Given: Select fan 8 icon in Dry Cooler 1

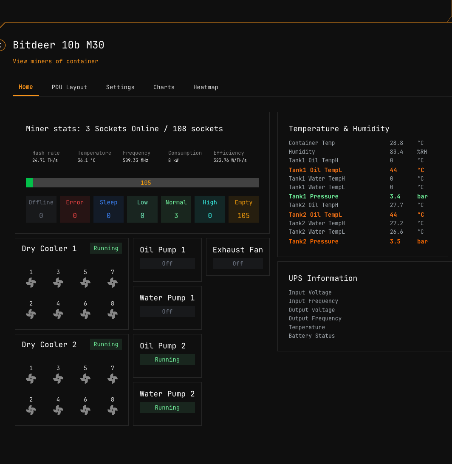Looking at the screenshot, I should pyautogui.click(x=113, y=314).
